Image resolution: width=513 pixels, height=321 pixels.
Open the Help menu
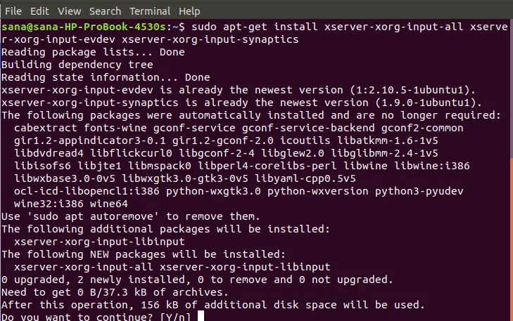[189, 11]
